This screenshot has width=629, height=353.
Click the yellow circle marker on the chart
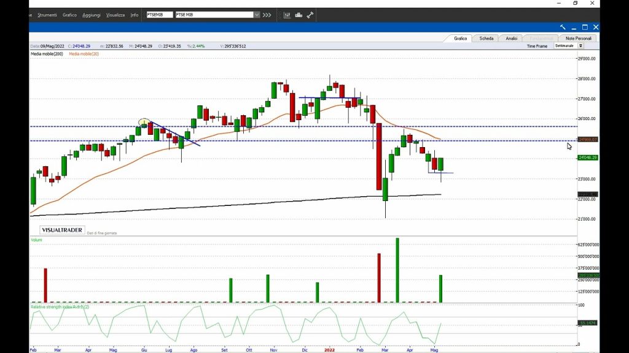click(144, 122)
